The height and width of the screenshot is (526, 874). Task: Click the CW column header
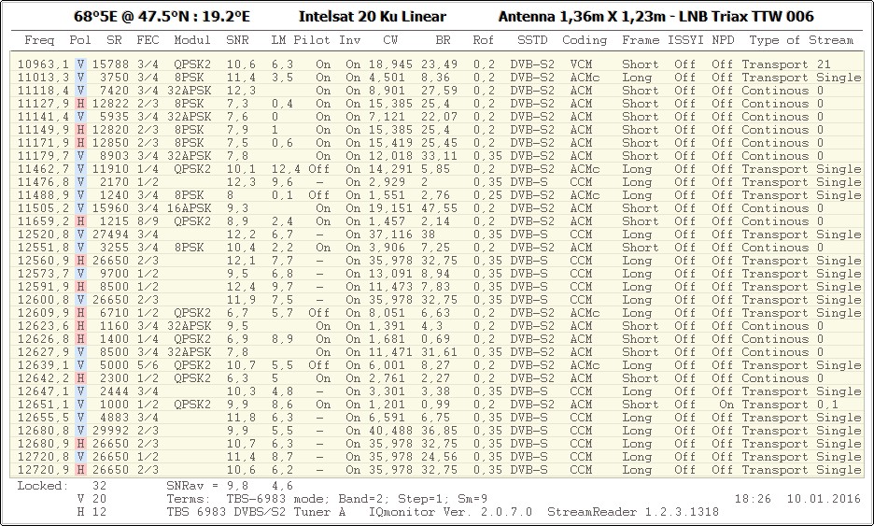[x=390, y=40]
